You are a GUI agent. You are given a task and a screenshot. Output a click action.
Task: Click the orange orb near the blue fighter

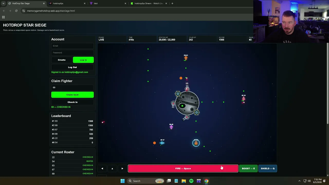pos(154,143)
